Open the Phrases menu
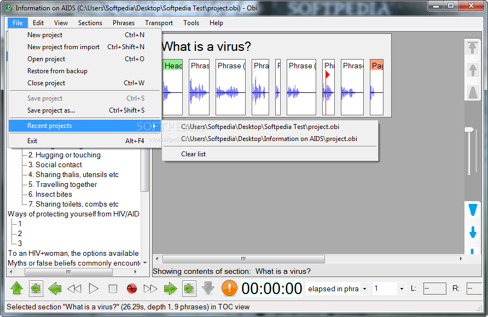The image size is (488, 317). click(124, 23)
